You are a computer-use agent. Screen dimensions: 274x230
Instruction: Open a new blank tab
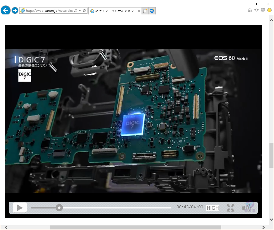point(145,11)
